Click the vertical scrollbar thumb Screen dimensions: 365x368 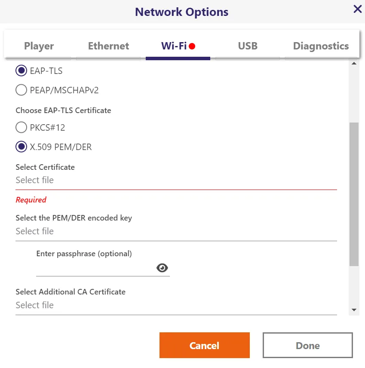pyautogui.click(x=354, y=194)
